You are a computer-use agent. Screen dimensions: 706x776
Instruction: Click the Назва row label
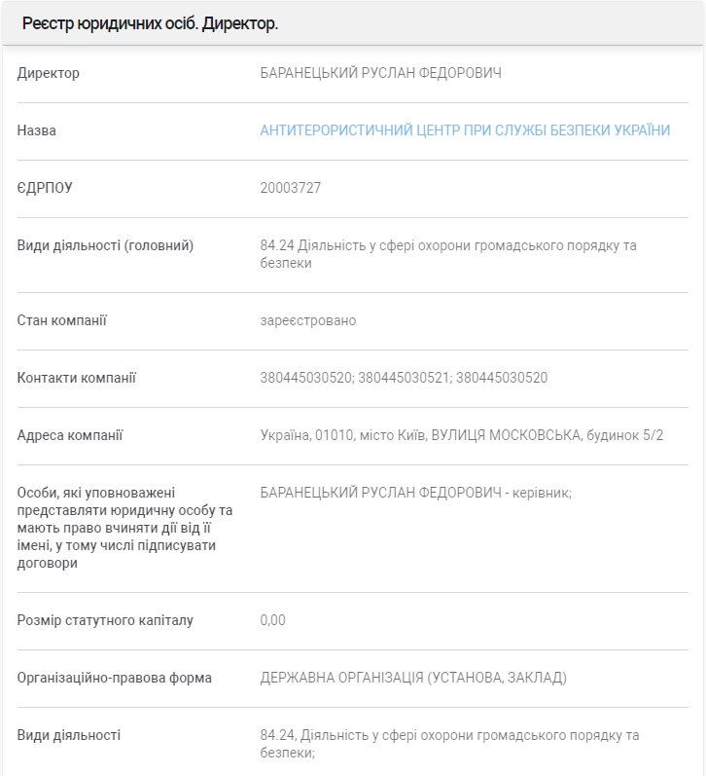37,130
